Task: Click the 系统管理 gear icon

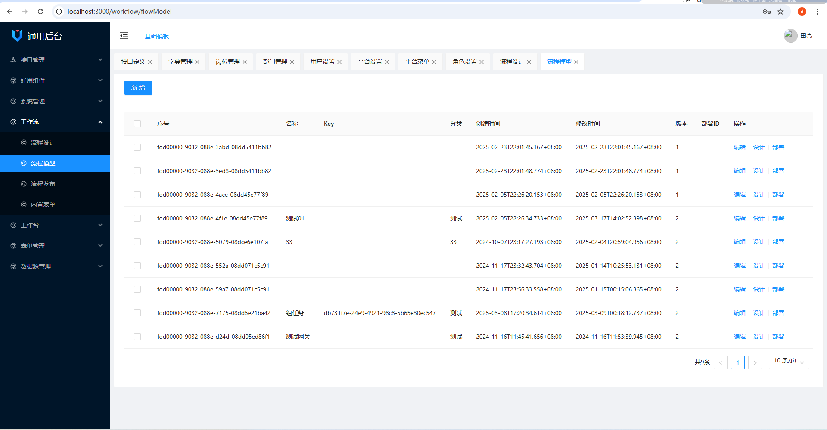Action: [x=12, y=101]
